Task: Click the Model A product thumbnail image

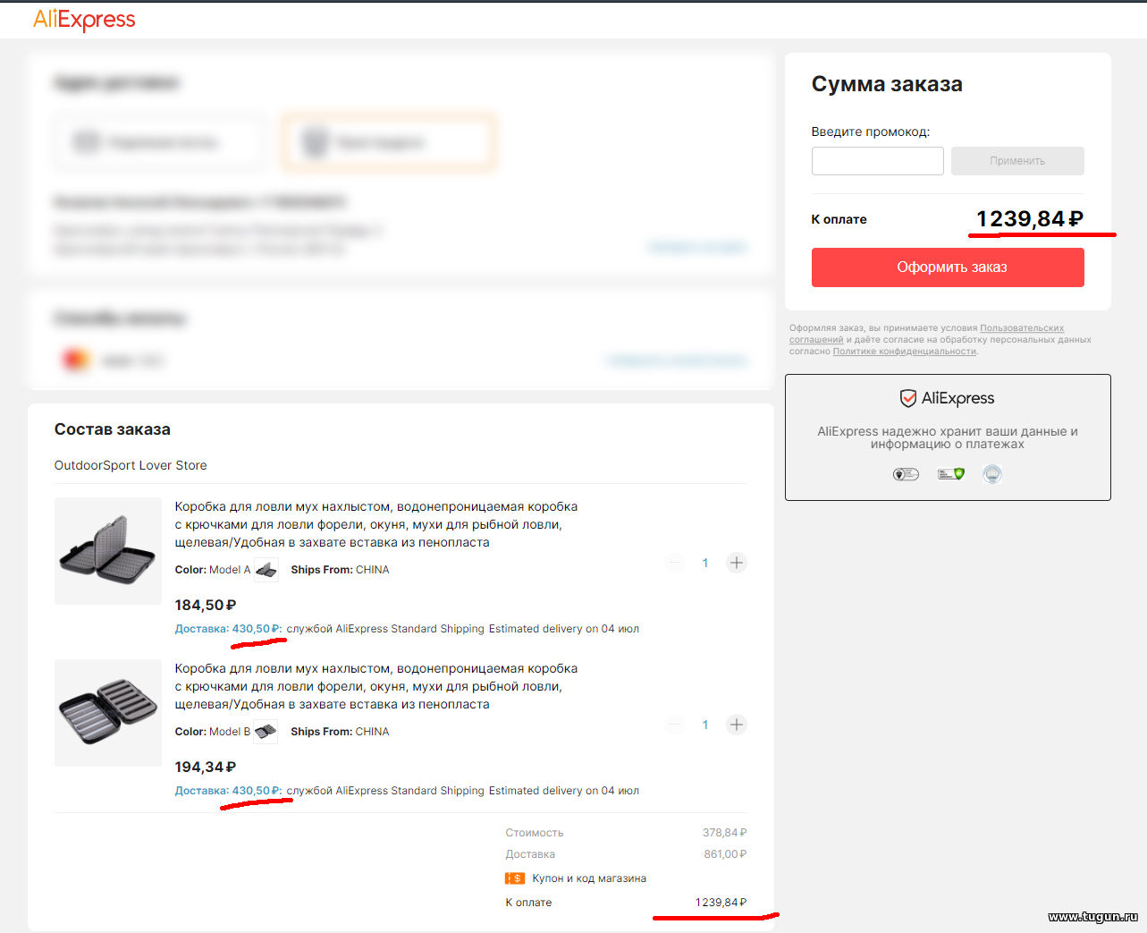Action: pos(108,551)
